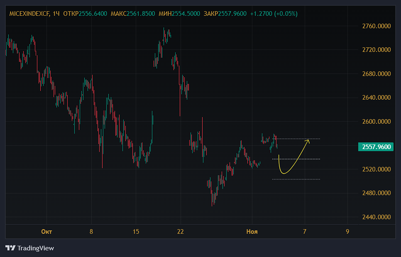401x257 pixels.
Task: Click the 1Ч timeframe label
Action: [56, 14]
